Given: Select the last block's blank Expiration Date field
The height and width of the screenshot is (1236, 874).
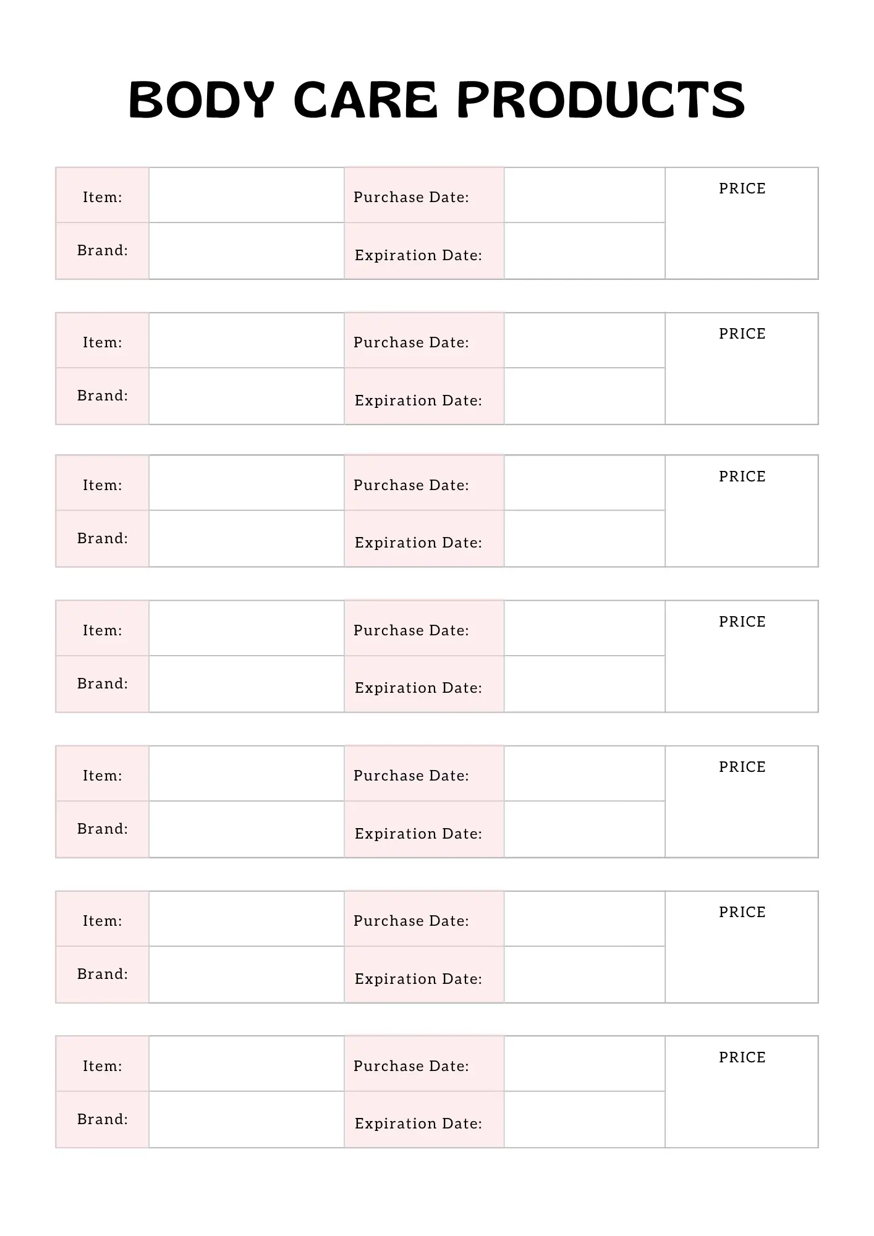Looking at the screenshot, I should click(x=584, y=1119).
